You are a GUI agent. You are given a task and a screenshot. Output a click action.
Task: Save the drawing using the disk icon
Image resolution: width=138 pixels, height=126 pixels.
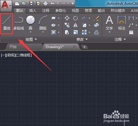click(x=31, y=4)
